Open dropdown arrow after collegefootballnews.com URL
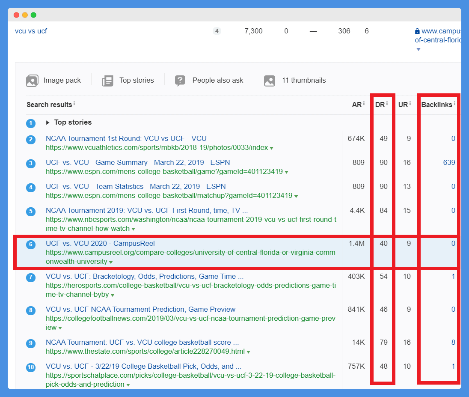Image resolution: width=469 pixels, height=397 pixels. point(60,328)
